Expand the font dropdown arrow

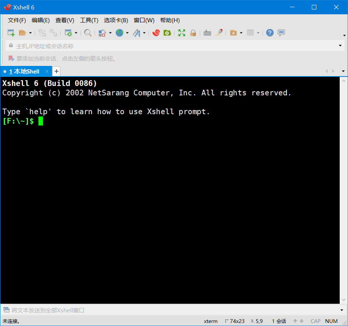[x=144, y=33]
